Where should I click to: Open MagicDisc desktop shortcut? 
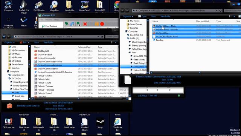pos(54,6)
